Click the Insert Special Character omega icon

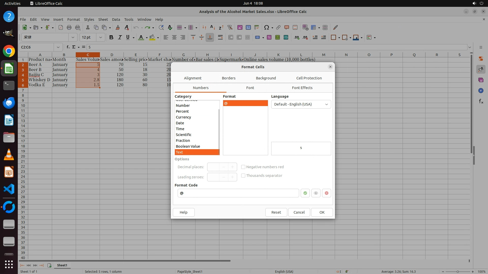point(266,27)
